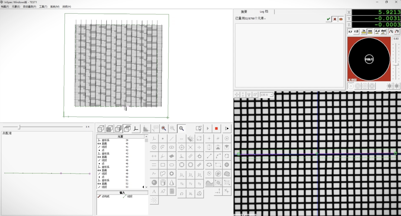401x216 pixels.
Task: Click the gray play button
Action: 208,129
